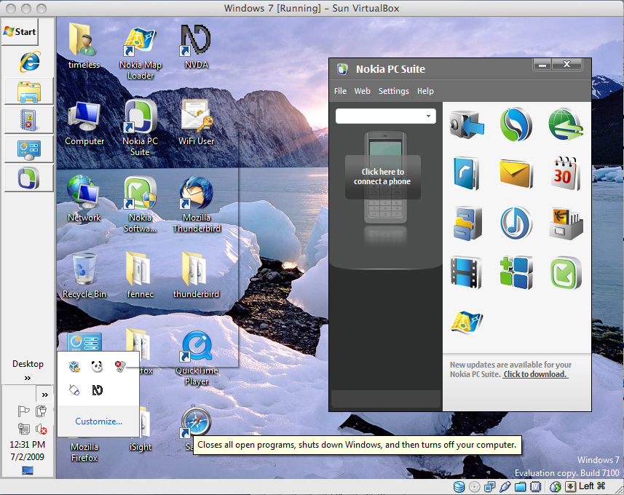Click the Action Center alert taskbar button

(28, 120)
